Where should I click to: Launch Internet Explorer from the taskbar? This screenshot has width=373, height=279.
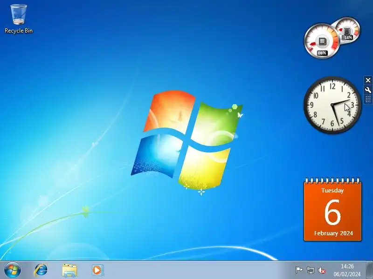pyautogui.click(x=41, y=270)
